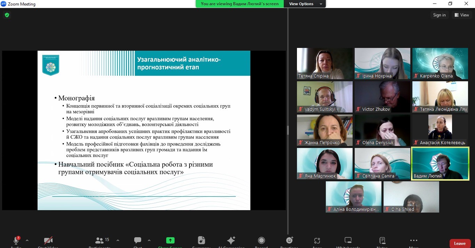Image resolution: width=475 pixels, height=248 pixels.
Task: Click the green Share Screen icon
Action: coord(170,241)
